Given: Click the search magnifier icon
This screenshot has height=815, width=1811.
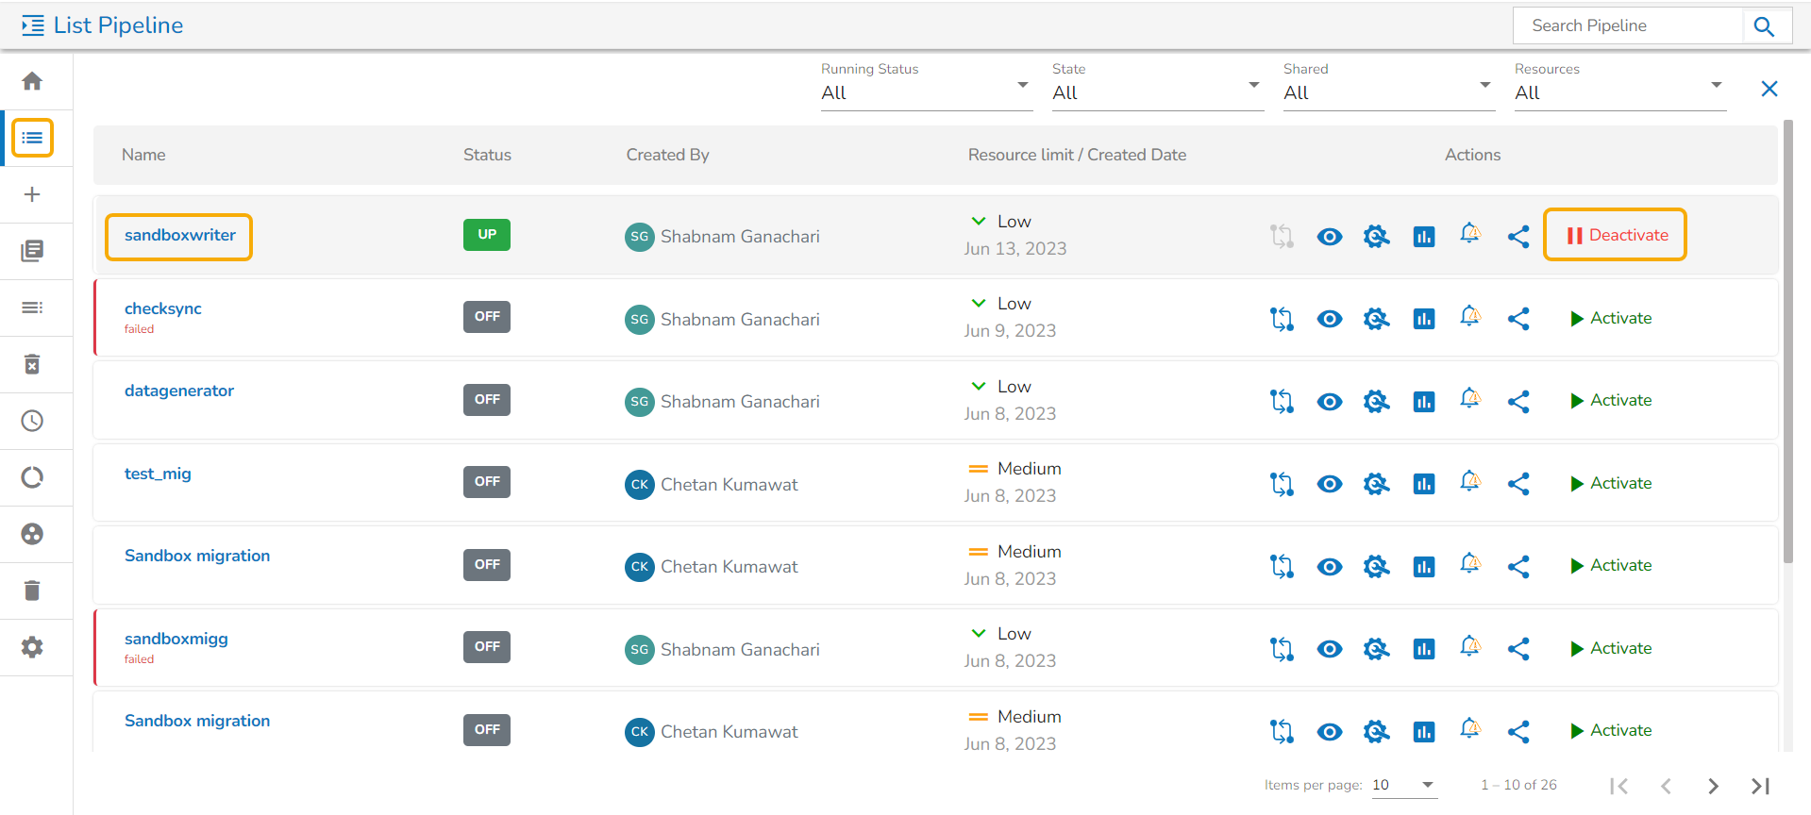Looking at the screenshot, I should (x=1764, y=26).
